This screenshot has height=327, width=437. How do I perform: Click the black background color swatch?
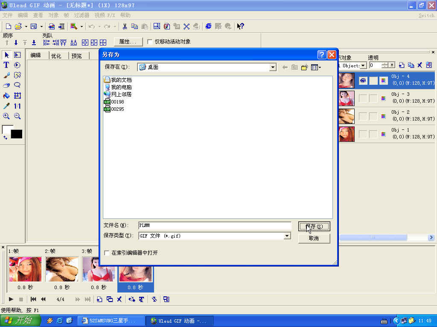(x=16, y=134)
